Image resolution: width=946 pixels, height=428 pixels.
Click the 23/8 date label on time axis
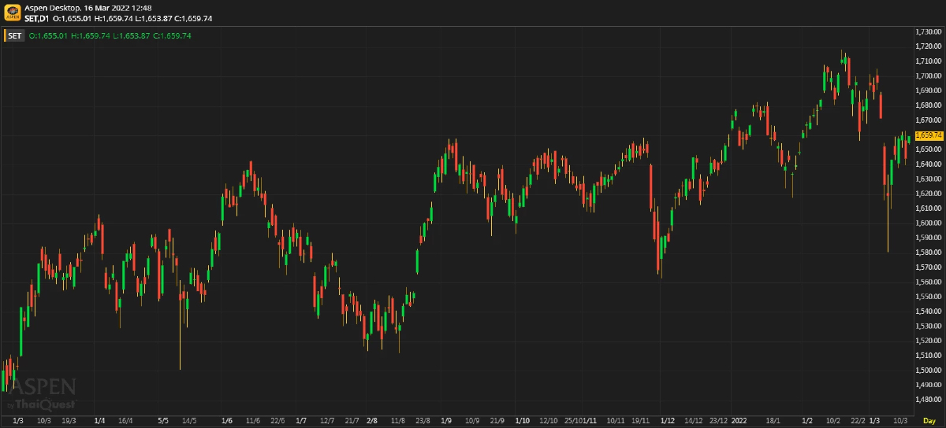(x=423, y=421)
